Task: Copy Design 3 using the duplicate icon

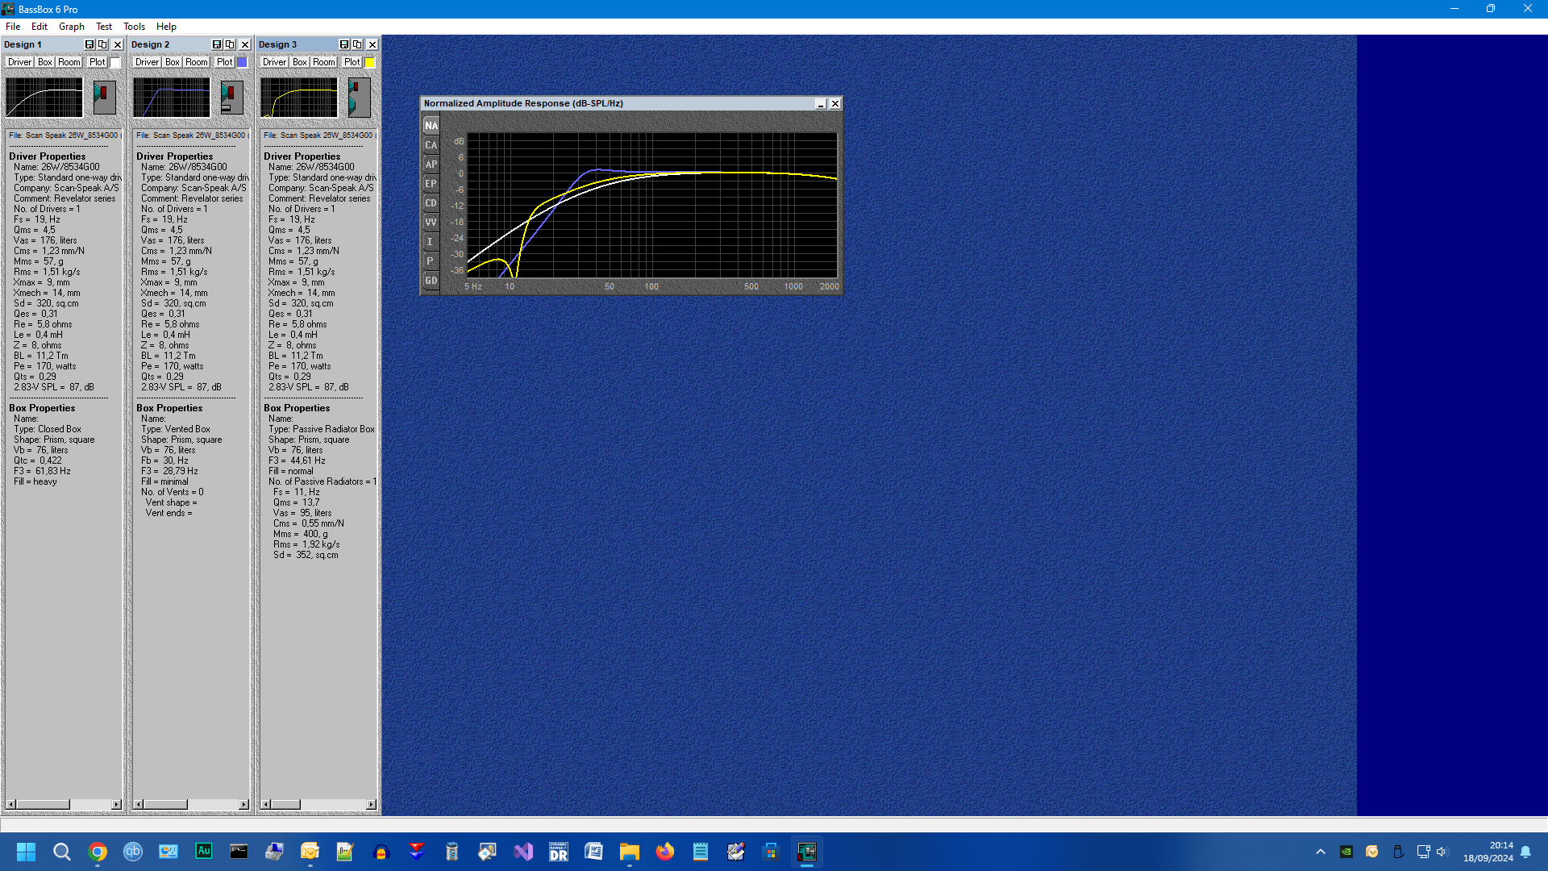Action: tap(357, 44)
